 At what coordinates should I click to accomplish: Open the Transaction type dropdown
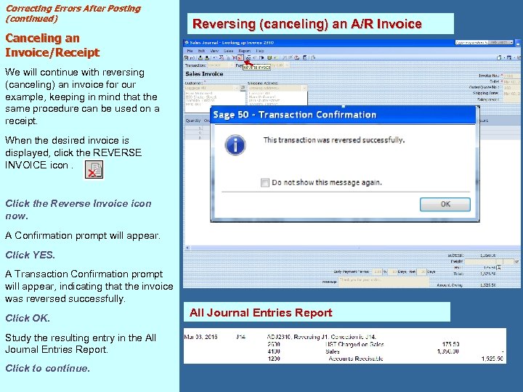pyautogui.click(x=221, y=65)
